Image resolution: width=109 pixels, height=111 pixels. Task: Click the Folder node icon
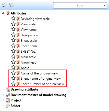click(8, 106)
